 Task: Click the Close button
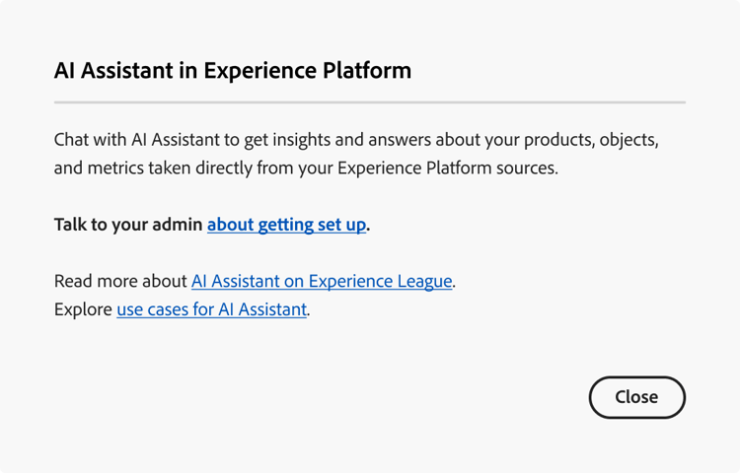click(x=636, y=397)
